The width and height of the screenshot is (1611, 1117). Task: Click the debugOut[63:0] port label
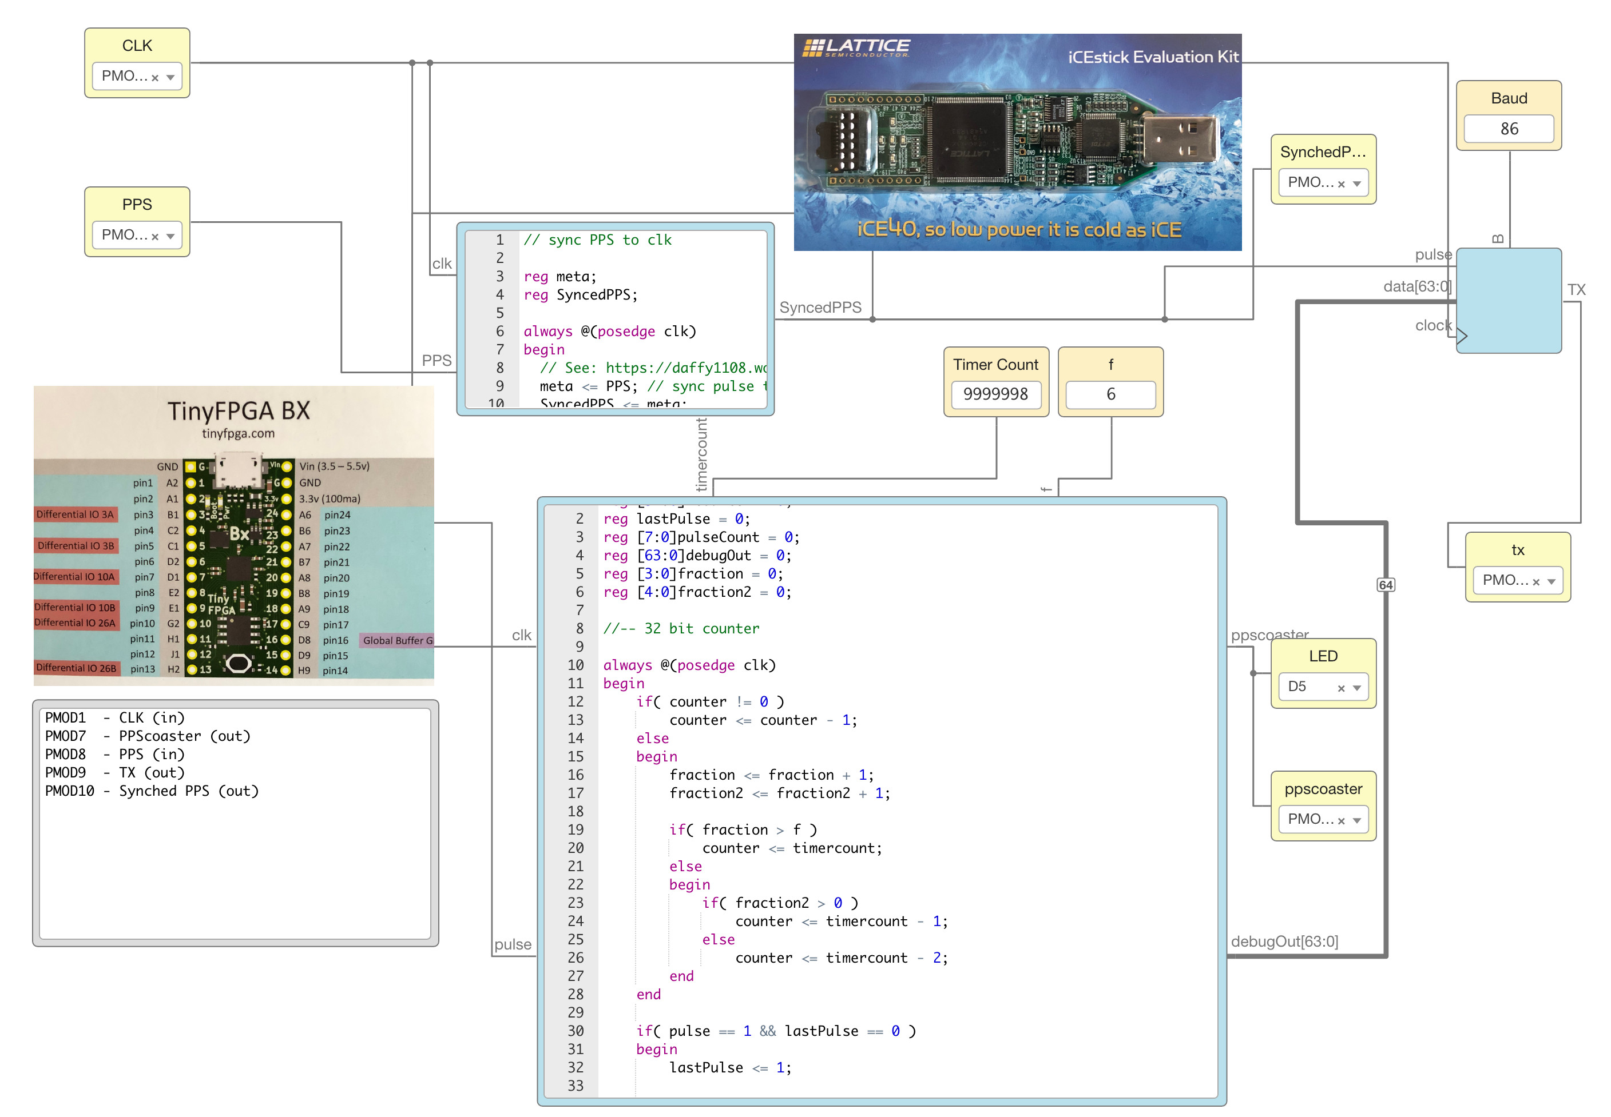click(x=1284, y=942)
